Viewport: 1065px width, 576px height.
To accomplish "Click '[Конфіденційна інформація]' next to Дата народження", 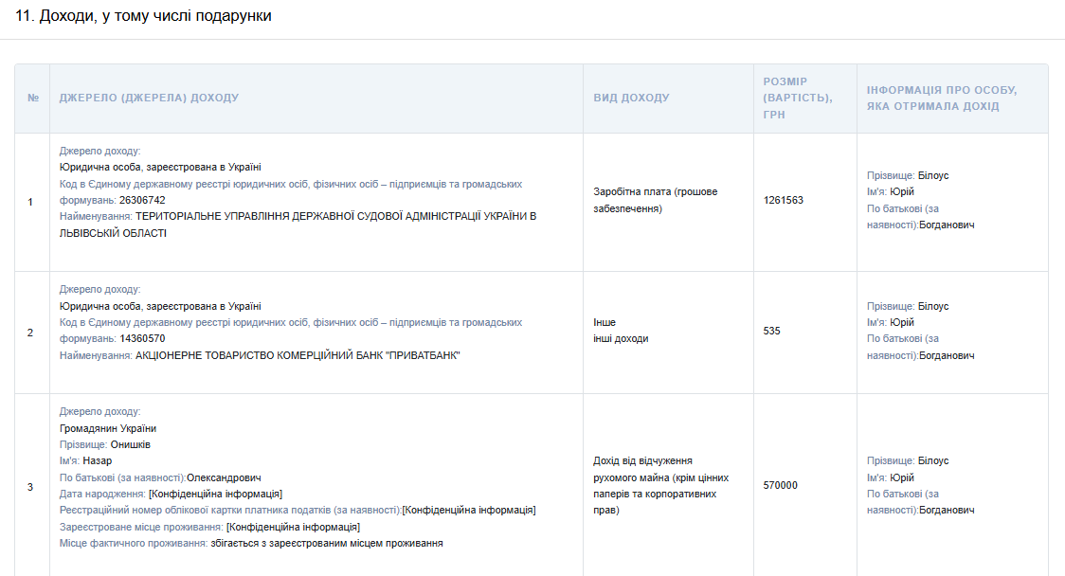I will pos(215,495).
